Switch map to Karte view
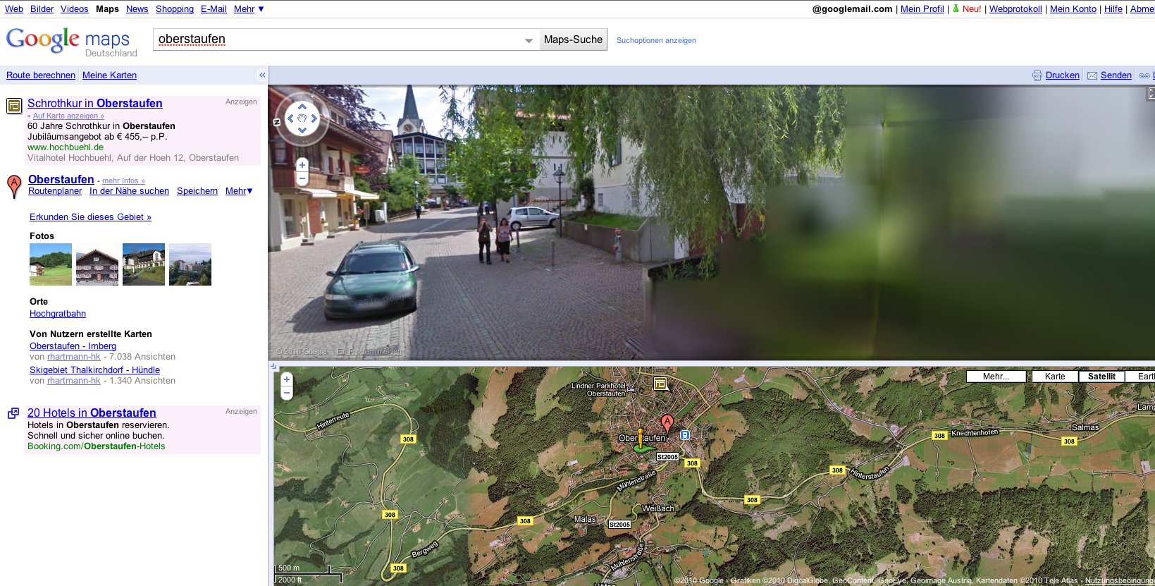This screenshot has height=586, width=1155. pyautogui.click(x=1055, y=377)
